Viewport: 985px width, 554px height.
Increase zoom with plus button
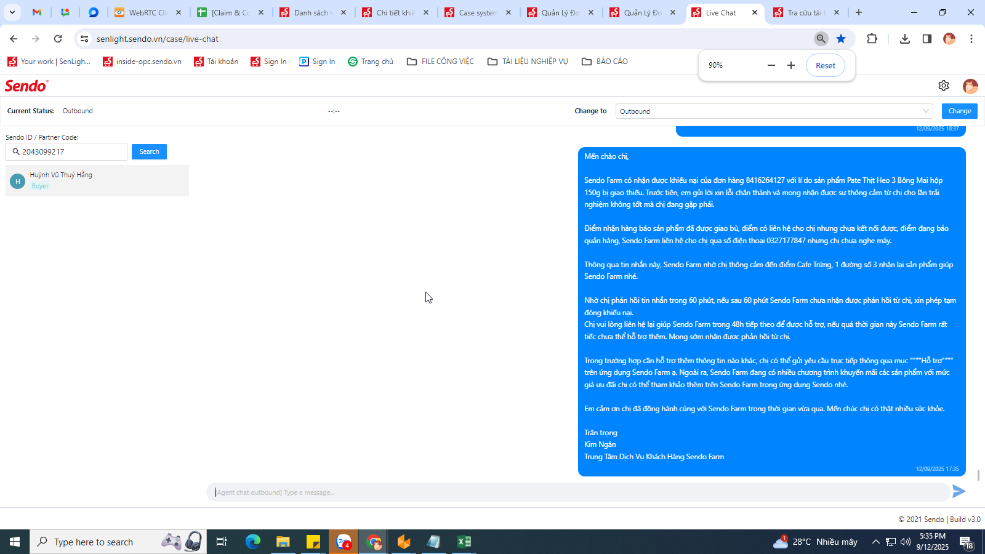click(x=791, y=65)
